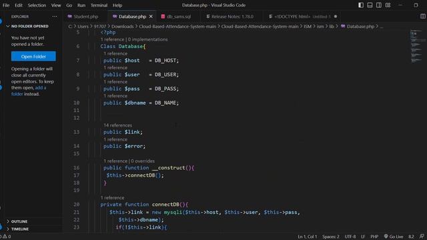Open Explorer more actions ellipsis

tap(55, 16)
